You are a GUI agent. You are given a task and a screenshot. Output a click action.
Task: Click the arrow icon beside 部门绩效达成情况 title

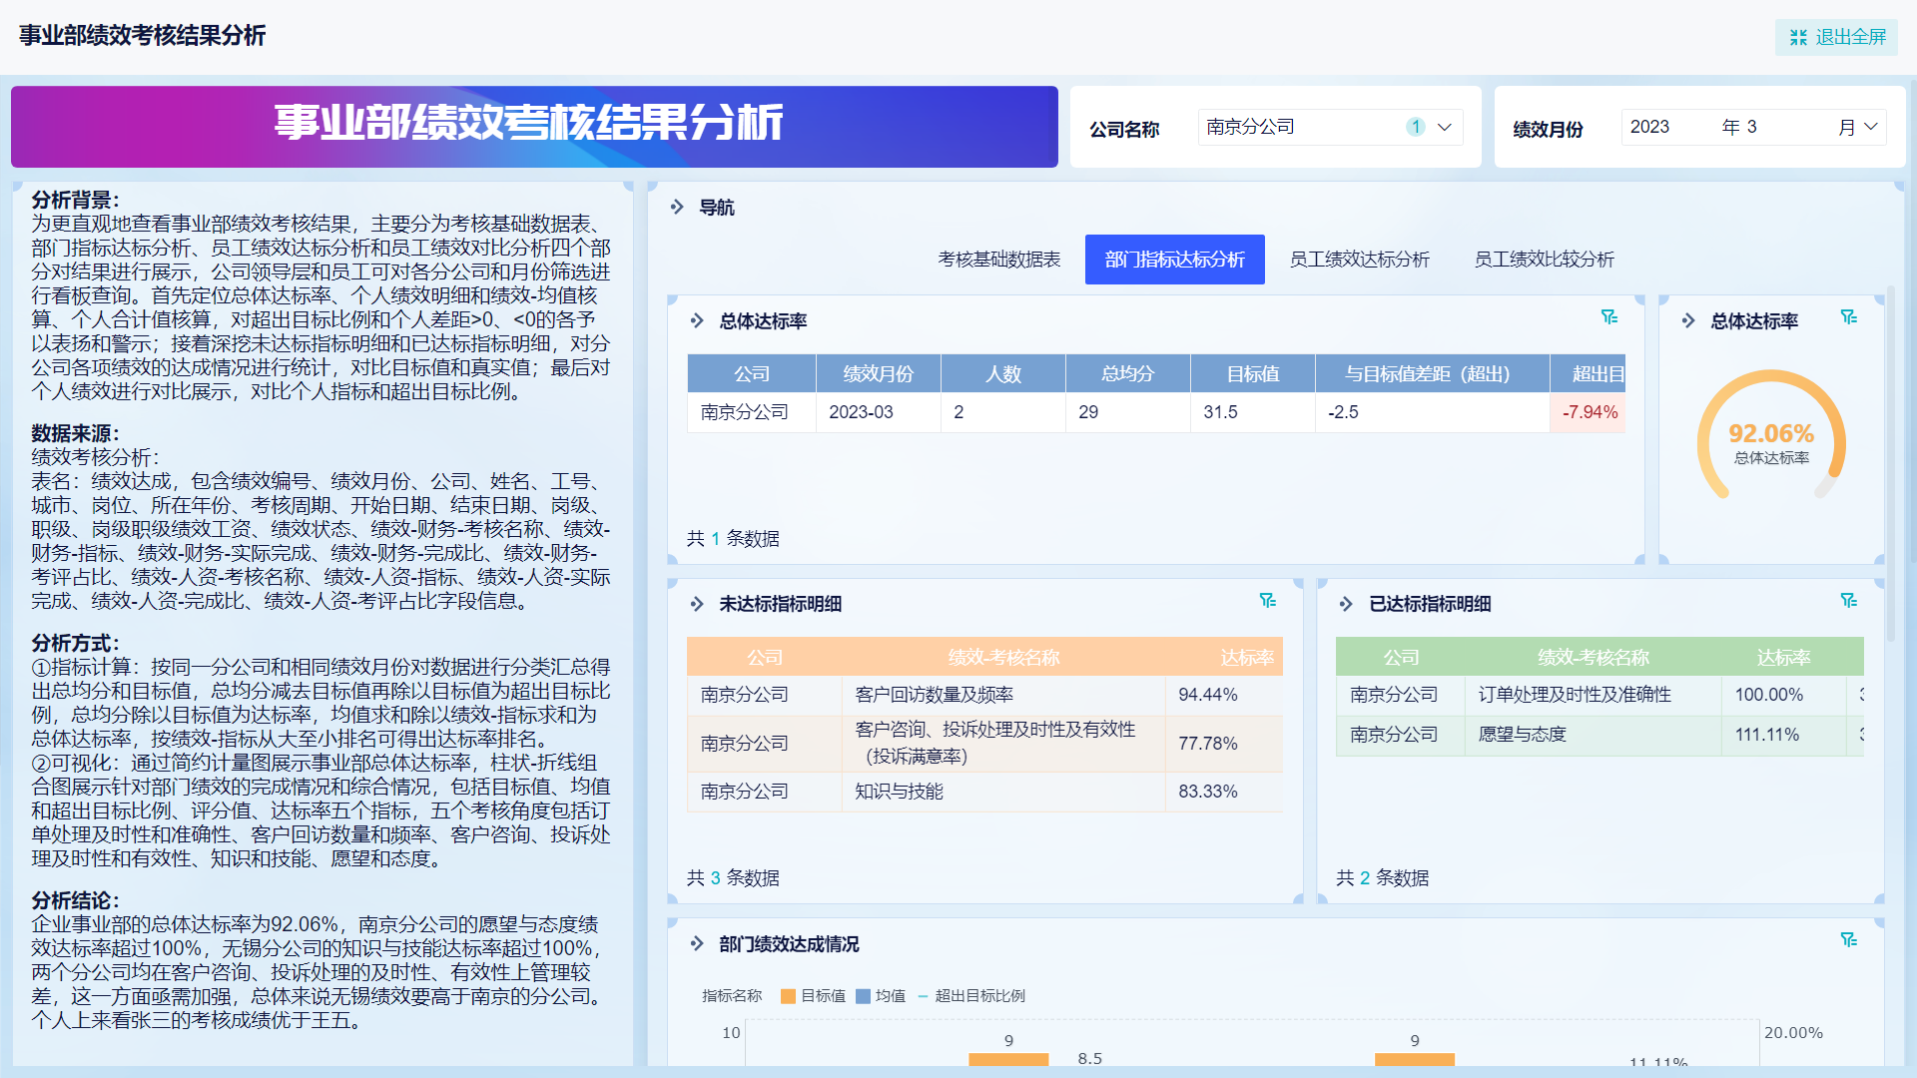pos(697,943)
